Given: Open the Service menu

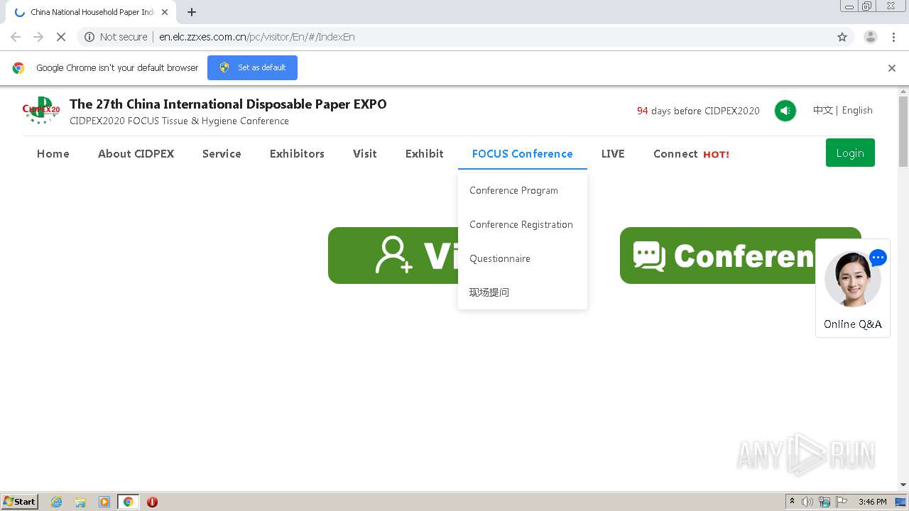Looking at the screenshot, I should click(x=222, y=153).
